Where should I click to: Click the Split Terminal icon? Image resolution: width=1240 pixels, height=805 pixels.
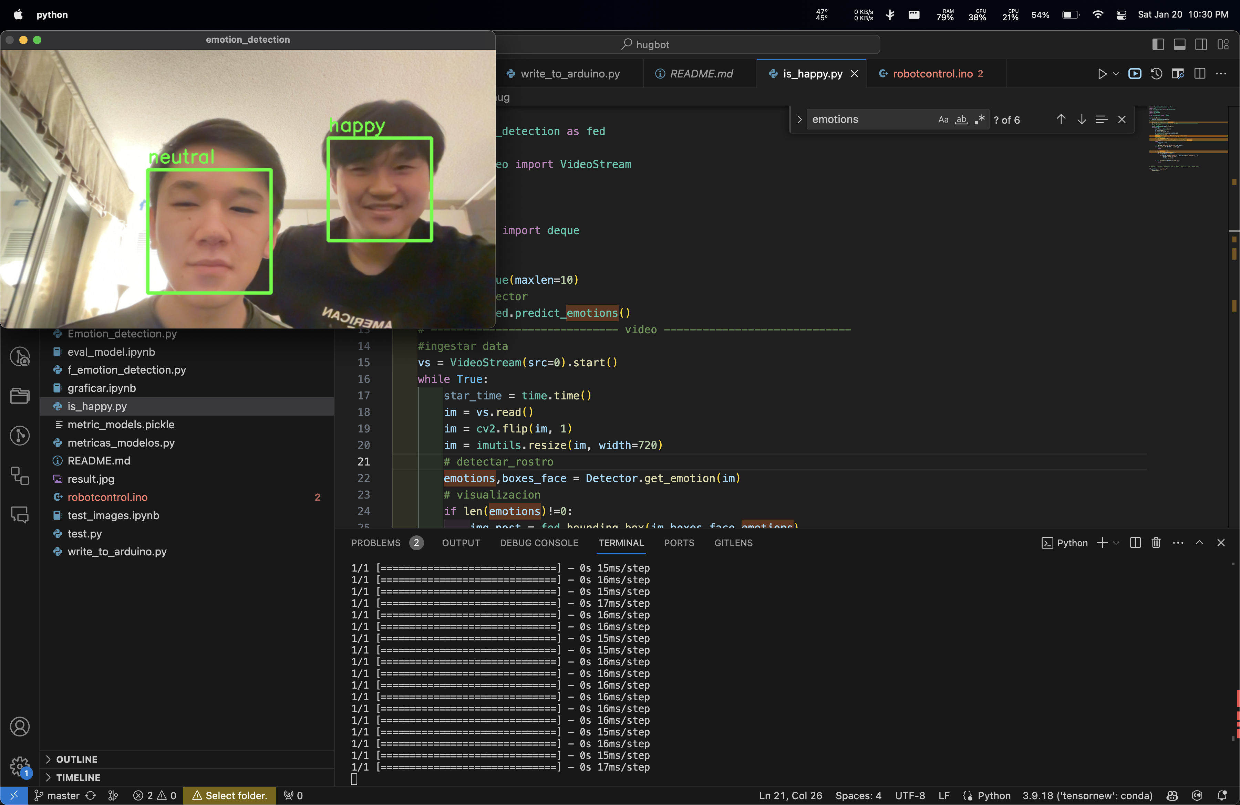pos(1135,543)
